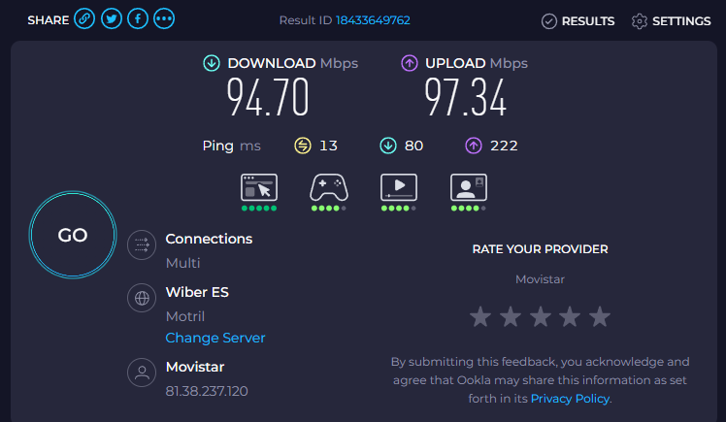The image size is (726, 422).
Task: Open more share options icon
Action: click(x=164, y=19)
